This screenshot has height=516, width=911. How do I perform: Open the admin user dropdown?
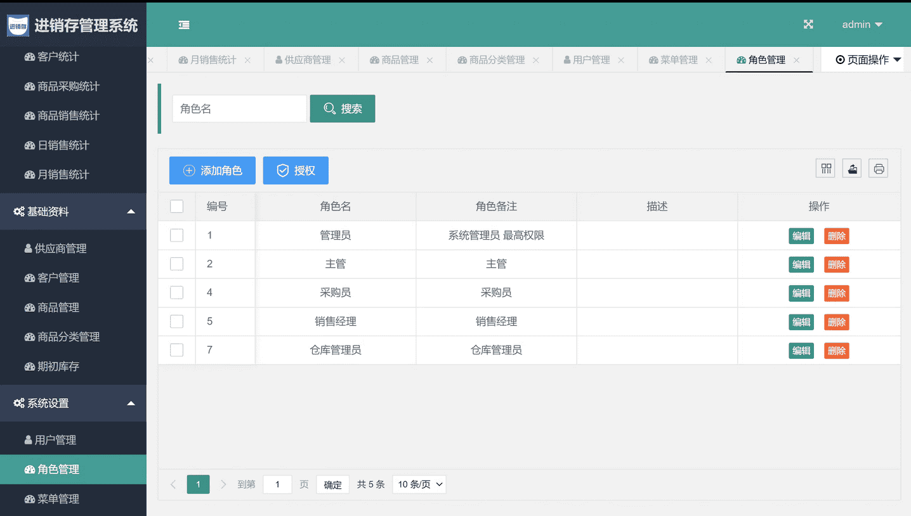coord(862,25)
